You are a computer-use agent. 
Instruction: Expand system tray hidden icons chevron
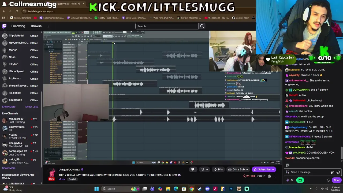click(311, 189)
